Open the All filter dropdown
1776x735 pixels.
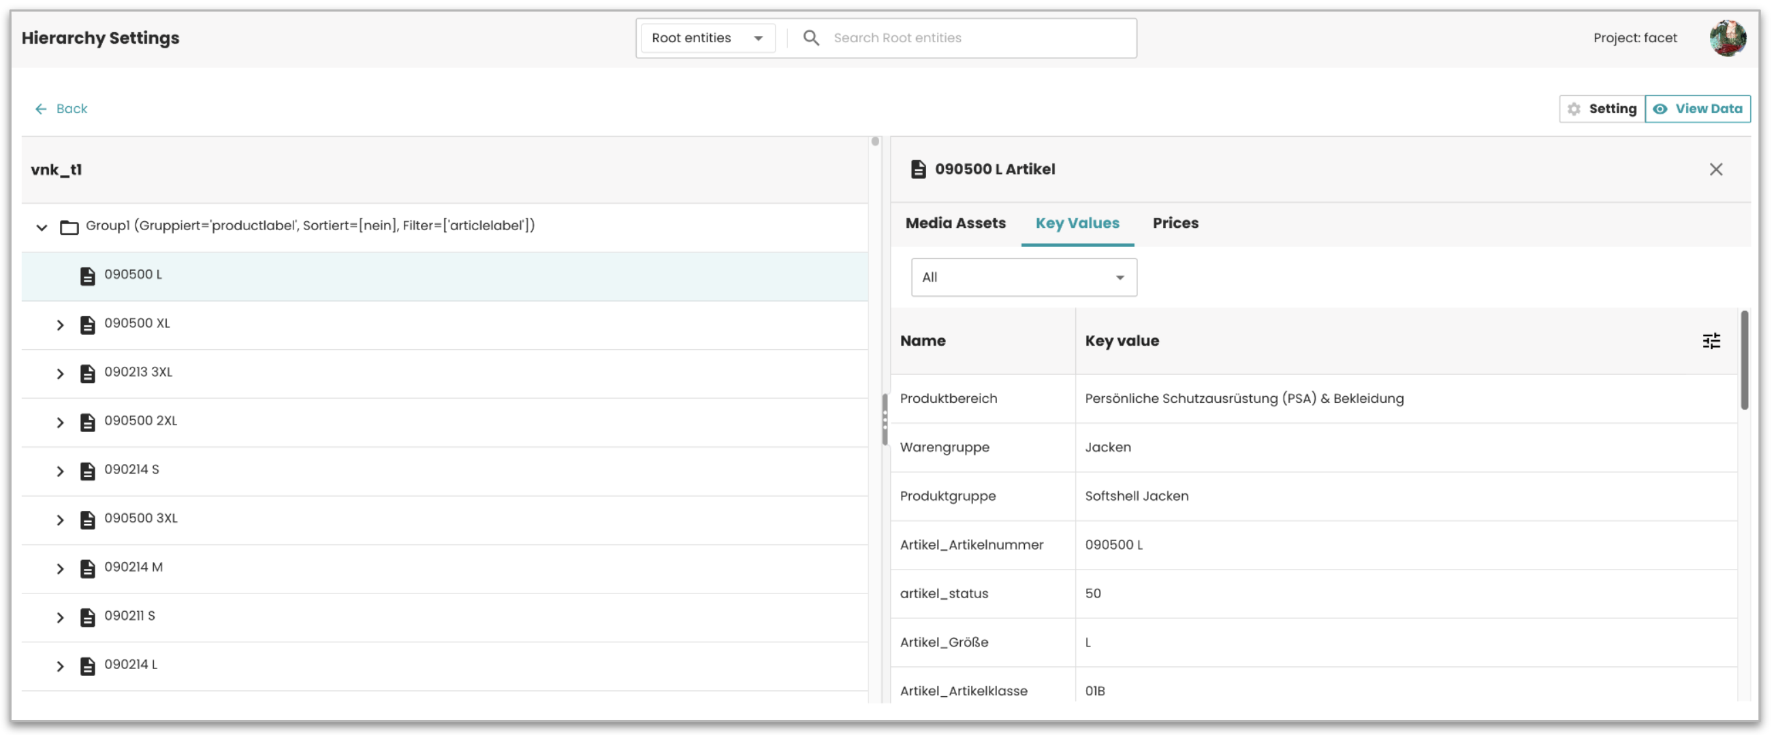pos(1023,278)
